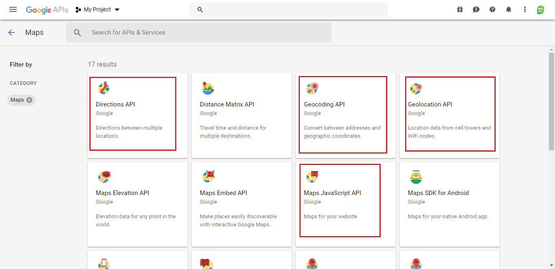The width and height of the screenshot is (555, 269).
Task: Open the help question mark icon
Action: click(492, 9)
